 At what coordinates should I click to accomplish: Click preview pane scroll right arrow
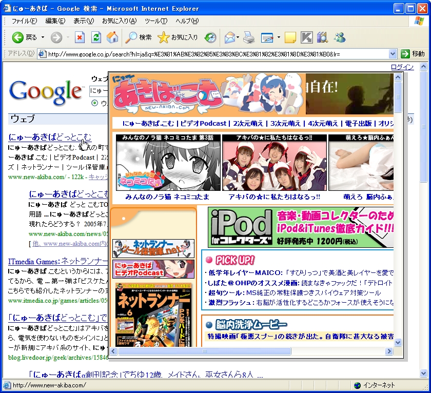click(x=389, y=351)
